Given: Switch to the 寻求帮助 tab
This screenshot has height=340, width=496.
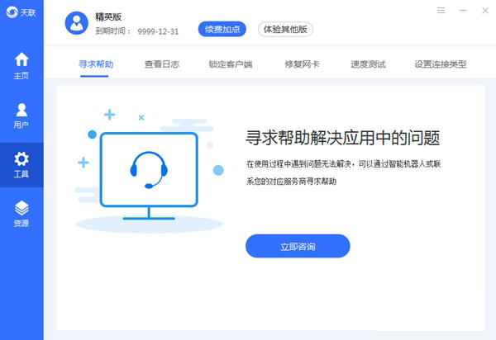Looking at the screenshot, I should (96, 64).
